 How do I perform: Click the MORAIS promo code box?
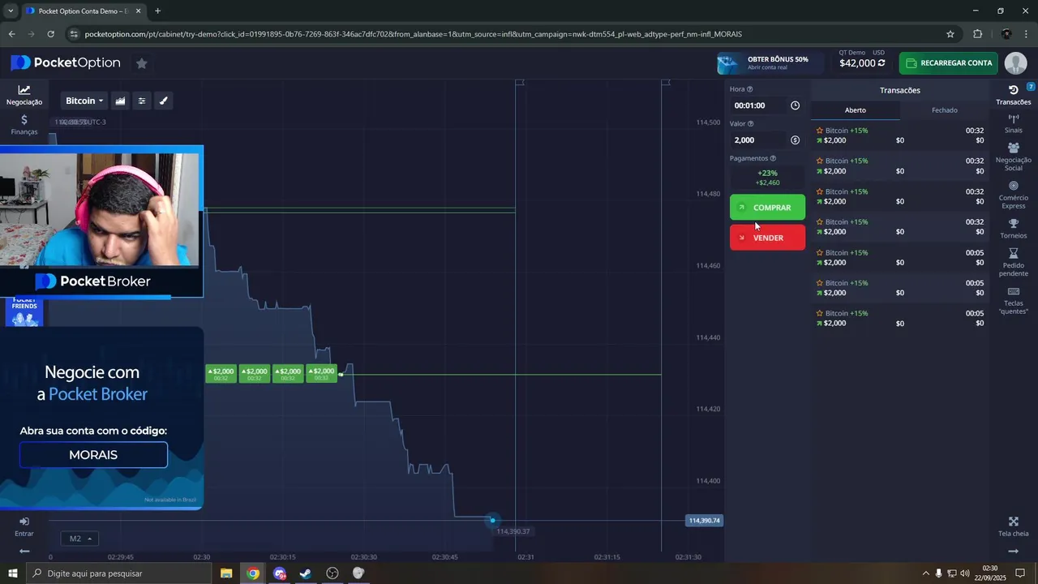click(93, 455)
